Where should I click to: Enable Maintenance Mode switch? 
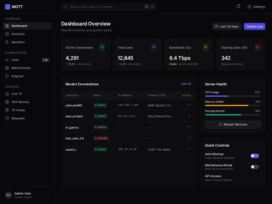coord(255,167)
